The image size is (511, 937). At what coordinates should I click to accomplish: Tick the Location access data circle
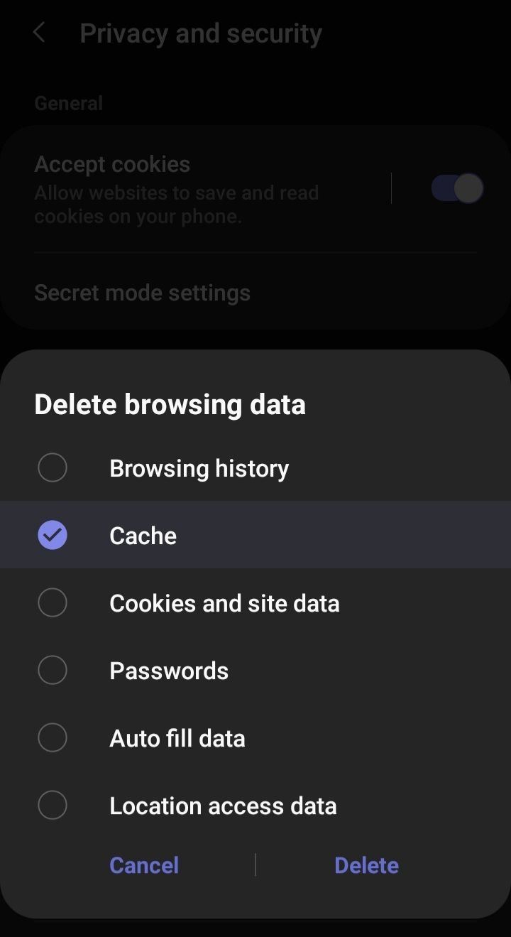point(53,805)
